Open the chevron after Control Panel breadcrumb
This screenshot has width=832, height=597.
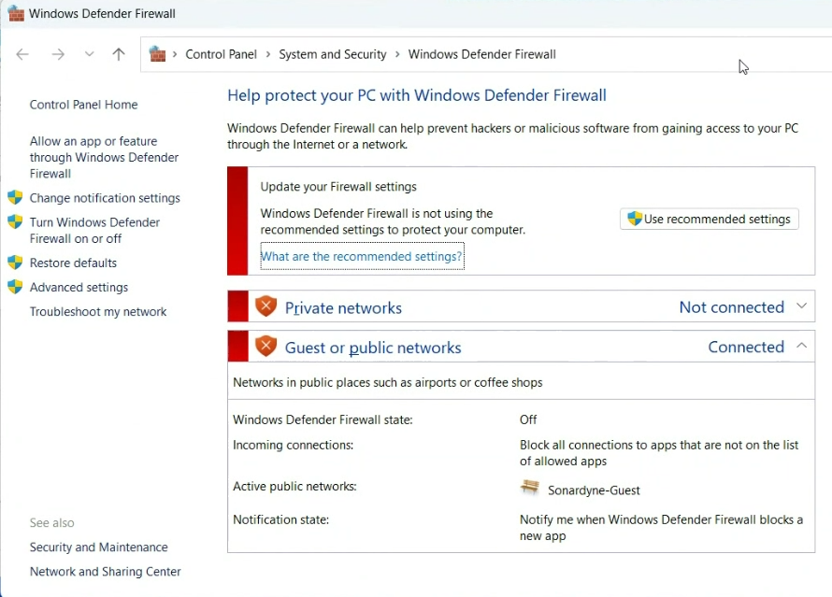click(268, 54)
